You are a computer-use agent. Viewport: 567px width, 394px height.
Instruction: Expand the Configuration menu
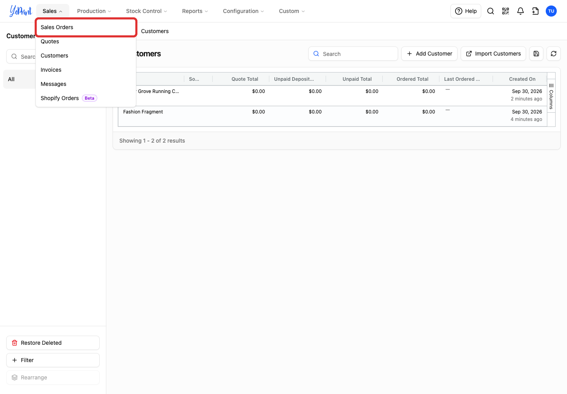[243, 11]
